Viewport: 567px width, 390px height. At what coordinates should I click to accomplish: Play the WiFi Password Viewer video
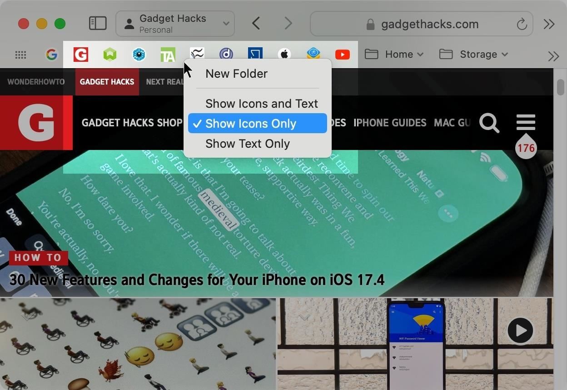520,330
